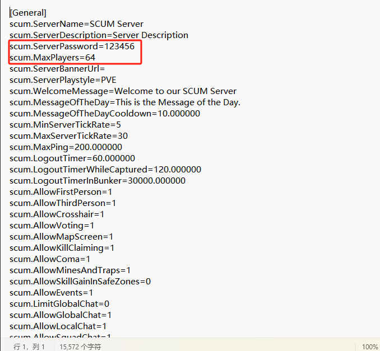Click the scum.AllowGlobalChat=1 line
Image resolution: width=380 pixels, height=351 pixels.
click(61, 315)
